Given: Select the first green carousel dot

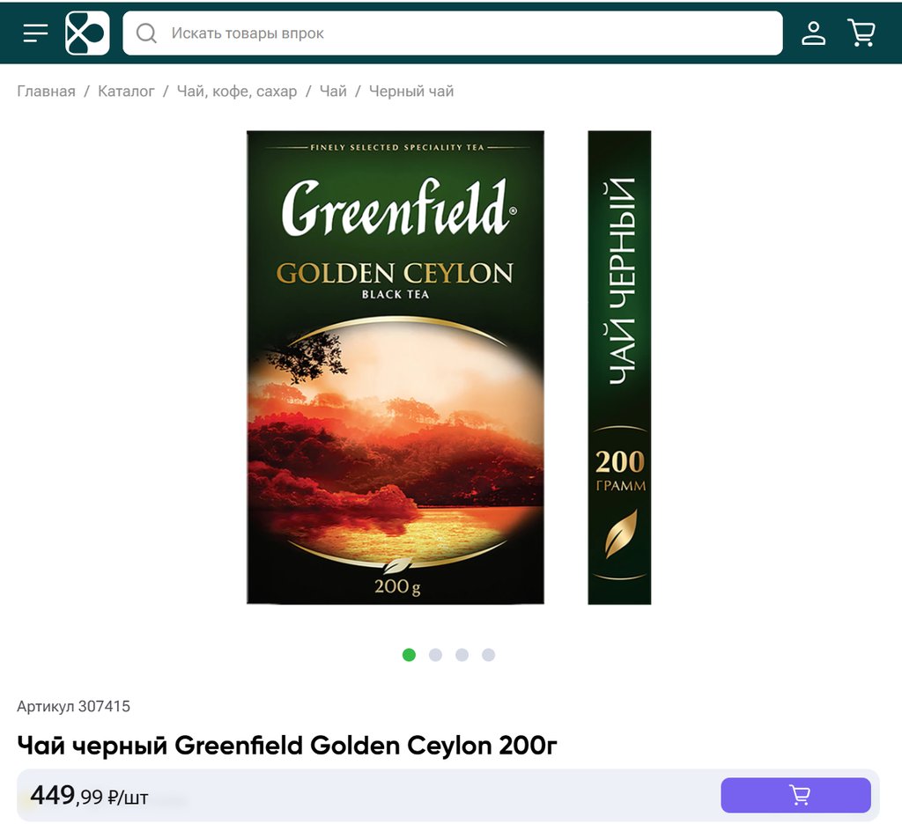Looking at the screenshot, I should tap(409, 655).
